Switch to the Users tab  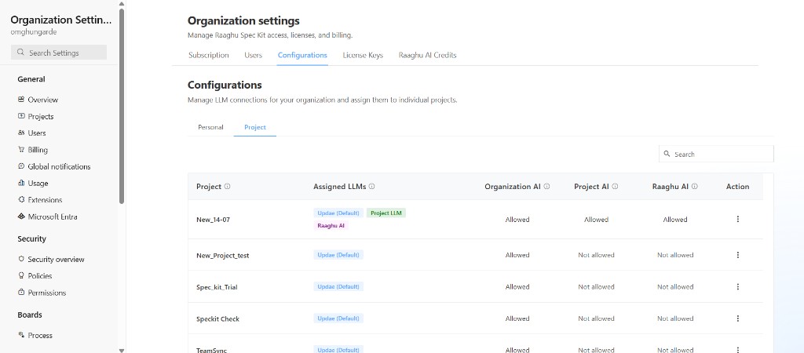254,56
